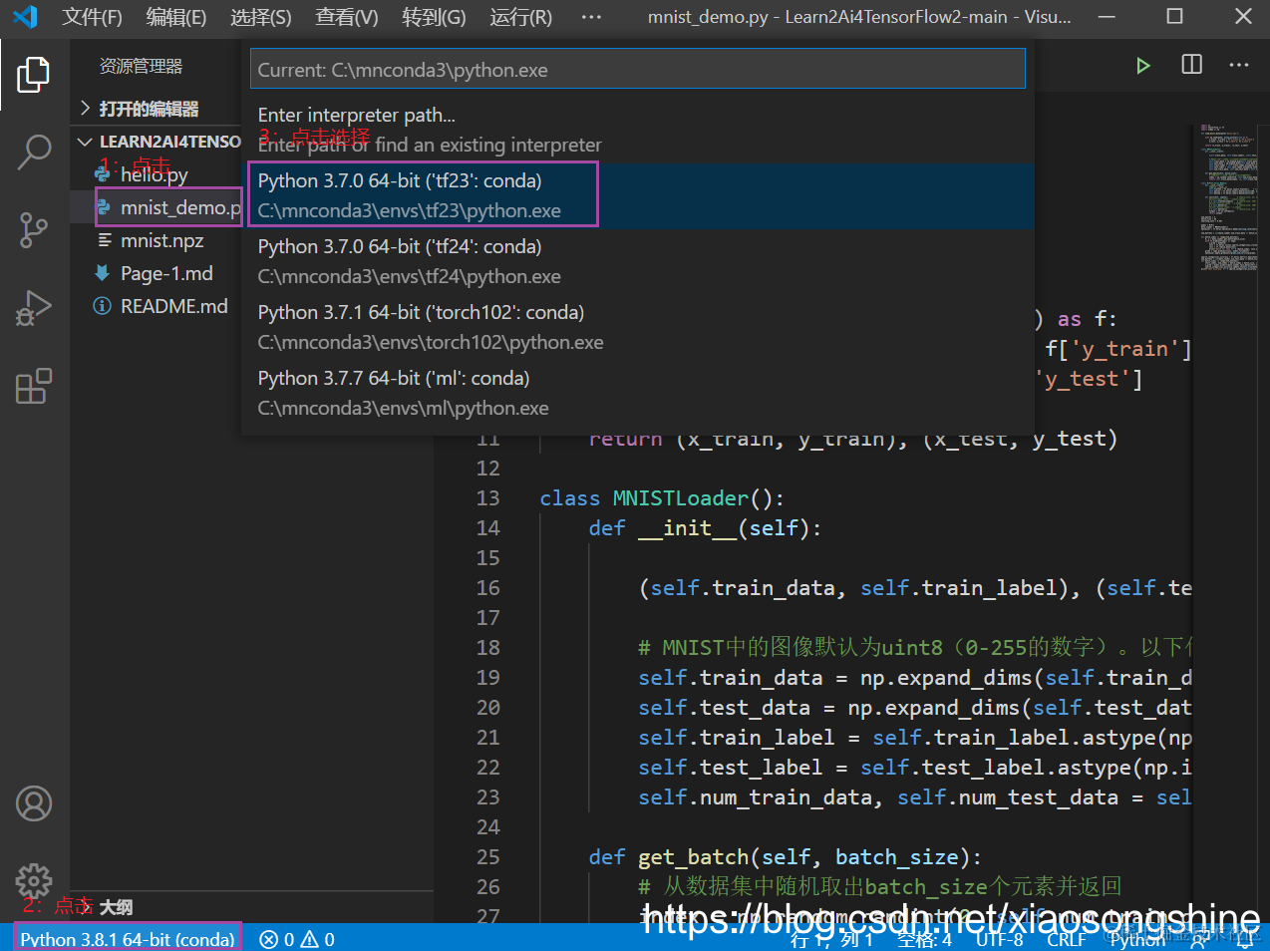Screen dimensions: 1270x951
Task: Run Python file with play icon
Action: tap(1143, 66)
